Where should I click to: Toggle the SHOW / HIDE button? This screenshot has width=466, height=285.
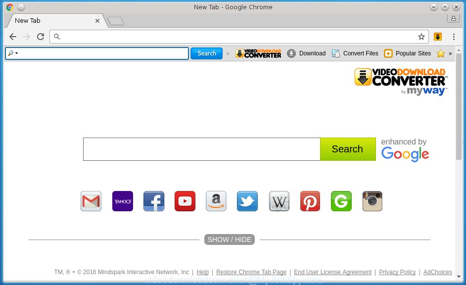[x=230, y=239]
